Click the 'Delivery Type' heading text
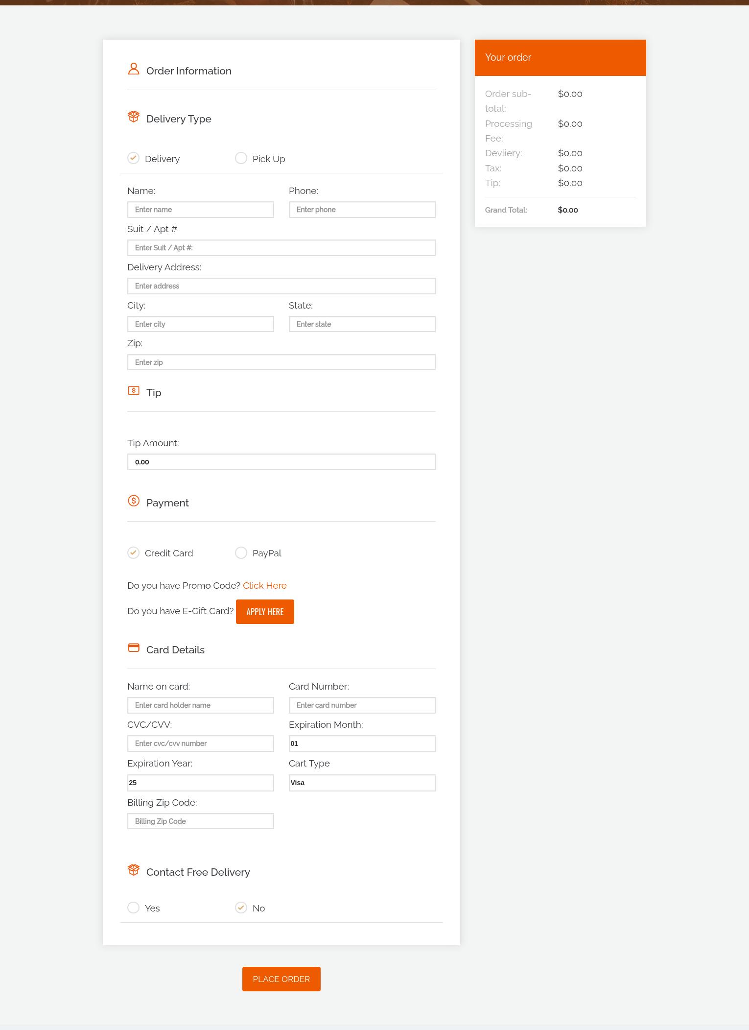 (x=179, y=119)
